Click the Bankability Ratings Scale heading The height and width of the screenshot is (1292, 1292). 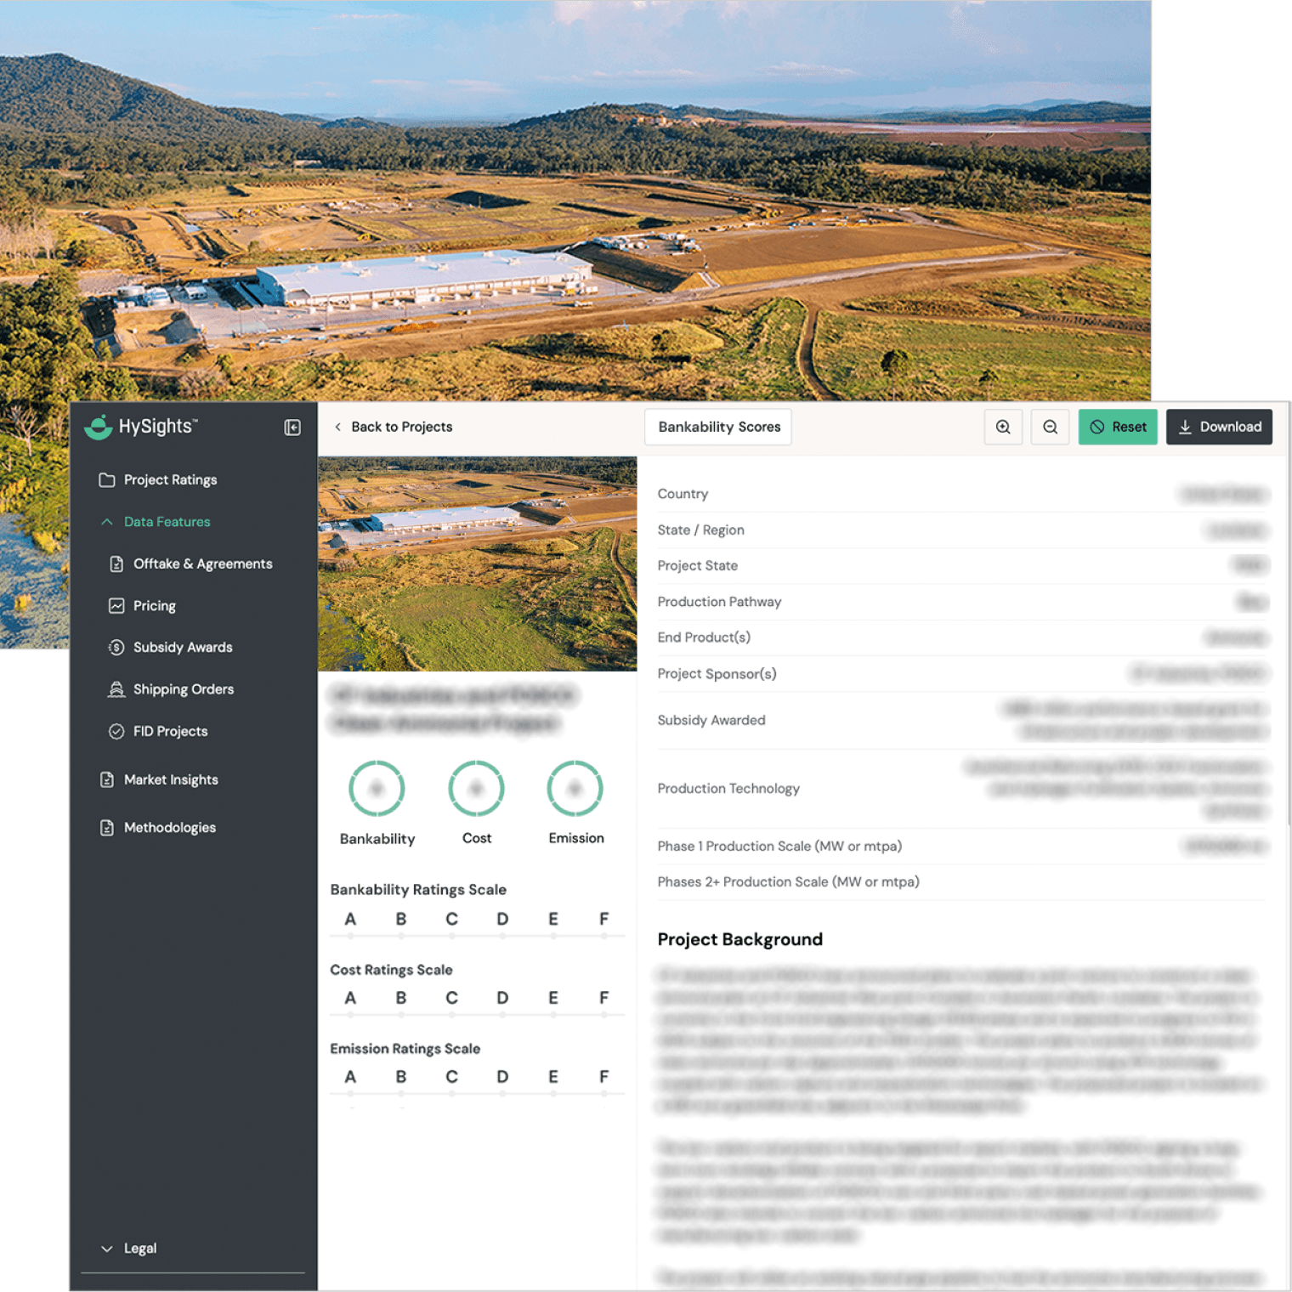(x=418, y=890)
